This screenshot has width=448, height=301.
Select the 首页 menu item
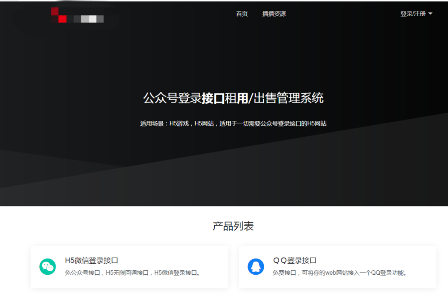tap(241, 14)
